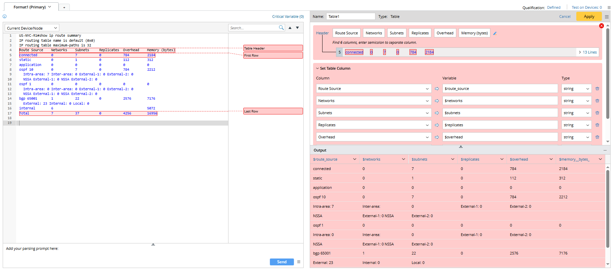Open $subnets output column menu
This screenshot has height=269, width=612.
click(453, 159)
